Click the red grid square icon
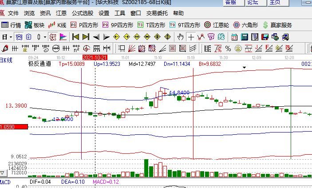This screenshot has height=189, width=312. pyautogui.click(x=172, y=48)
